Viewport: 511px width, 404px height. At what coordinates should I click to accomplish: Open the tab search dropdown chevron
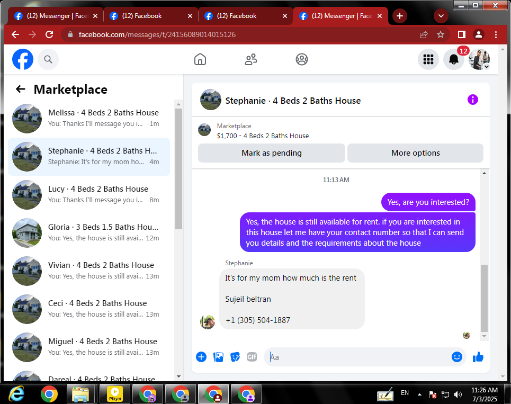(441, 16)
